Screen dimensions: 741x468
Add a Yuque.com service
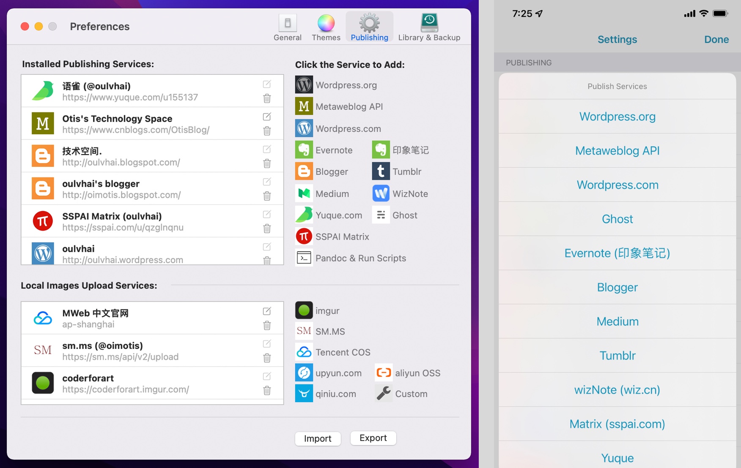329,215
